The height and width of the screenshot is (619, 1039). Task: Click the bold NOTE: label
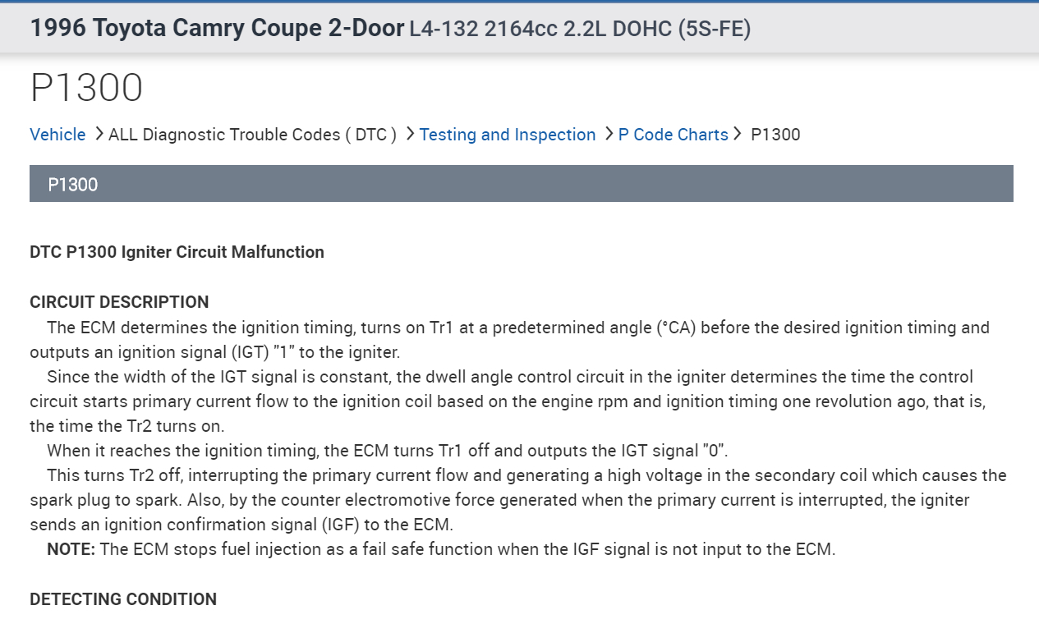(x=71, y=549)
